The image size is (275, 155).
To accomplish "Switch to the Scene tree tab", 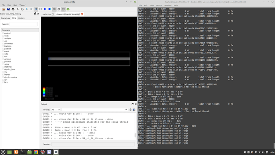I will pyautogui.click(x=6, y=18).
